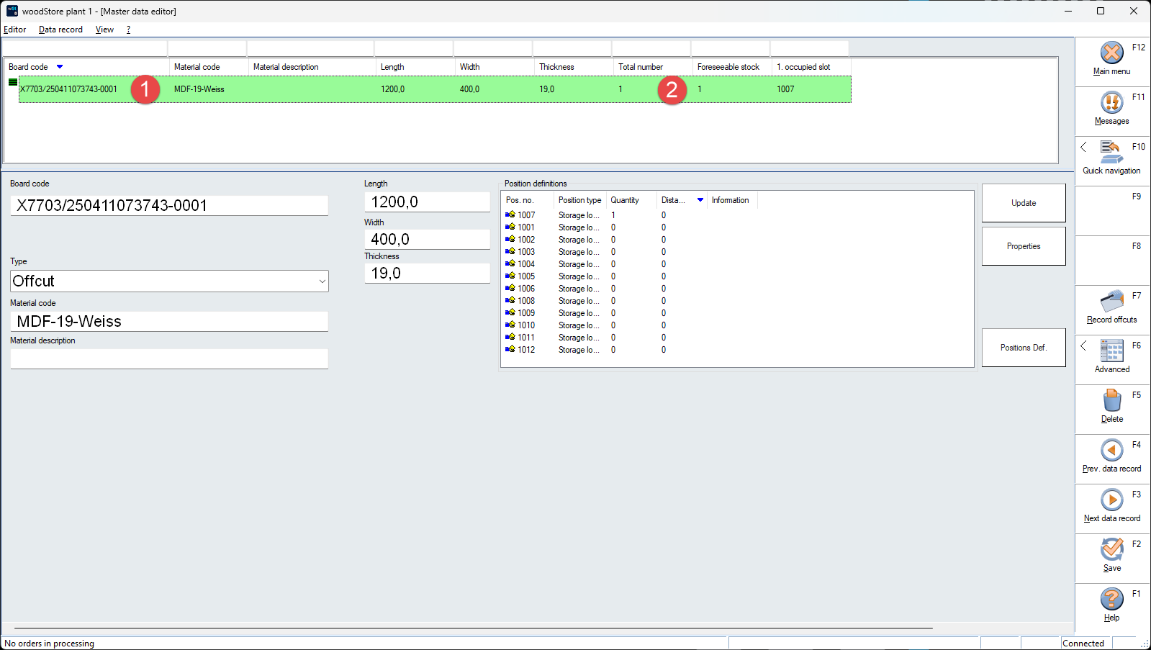Viewport: 1151px width, 650px height.
Task: Click the Length field showing 1200,0
Action: coord(427,202)
